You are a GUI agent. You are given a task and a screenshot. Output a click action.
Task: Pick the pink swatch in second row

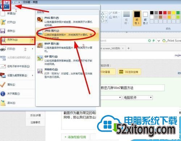click(x=165, y=17)
